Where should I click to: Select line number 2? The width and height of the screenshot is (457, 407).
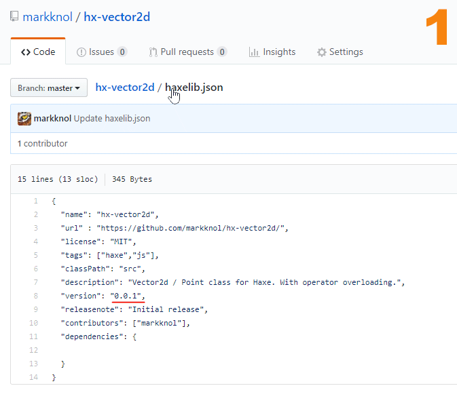(x=35, y=214)
